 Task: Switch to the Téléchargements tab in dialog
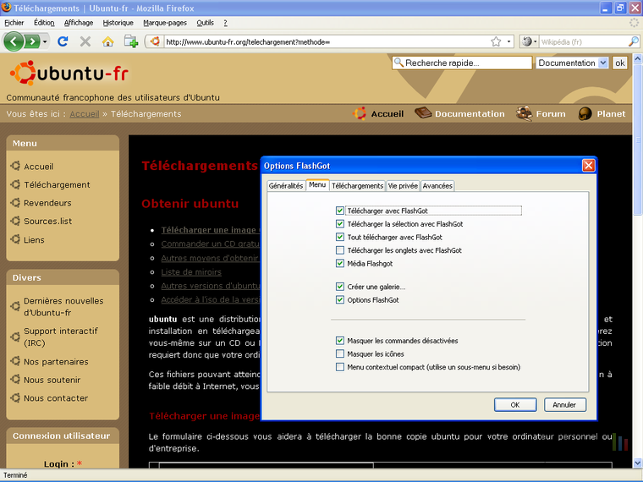pyautogui.click(x=358, y=186)
